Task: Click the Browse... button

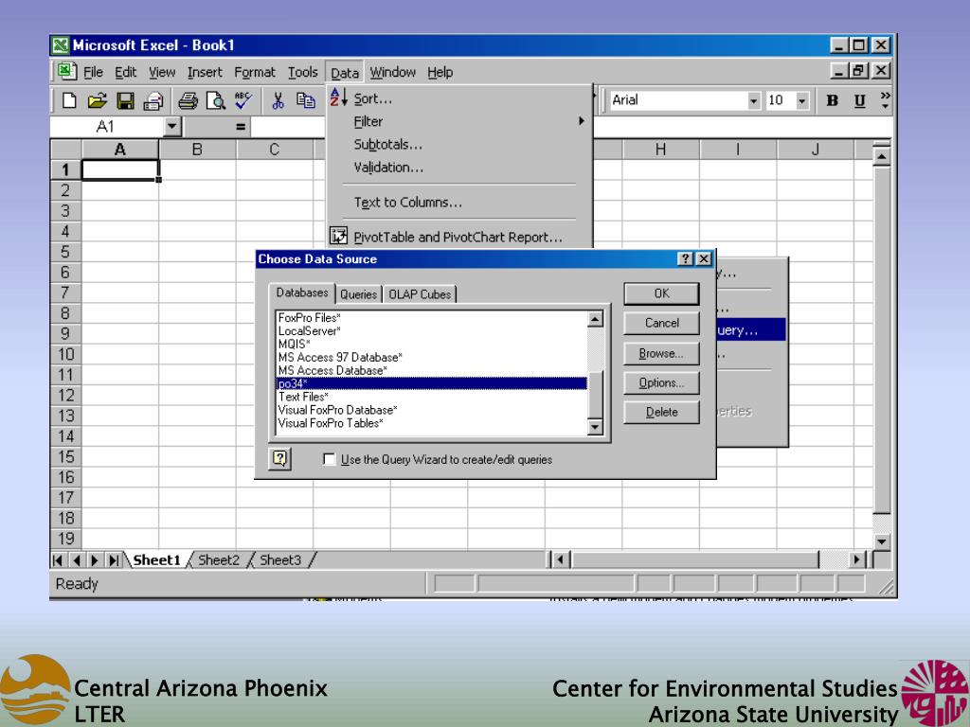Action: point(661,353)
